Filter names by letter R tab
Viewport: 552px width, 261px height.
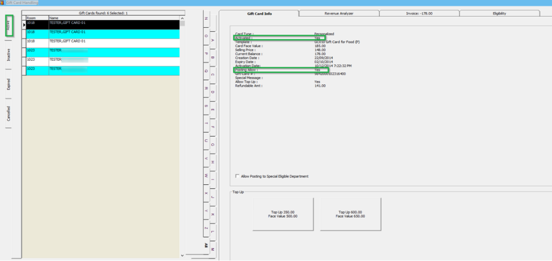(x=206, y=88)
